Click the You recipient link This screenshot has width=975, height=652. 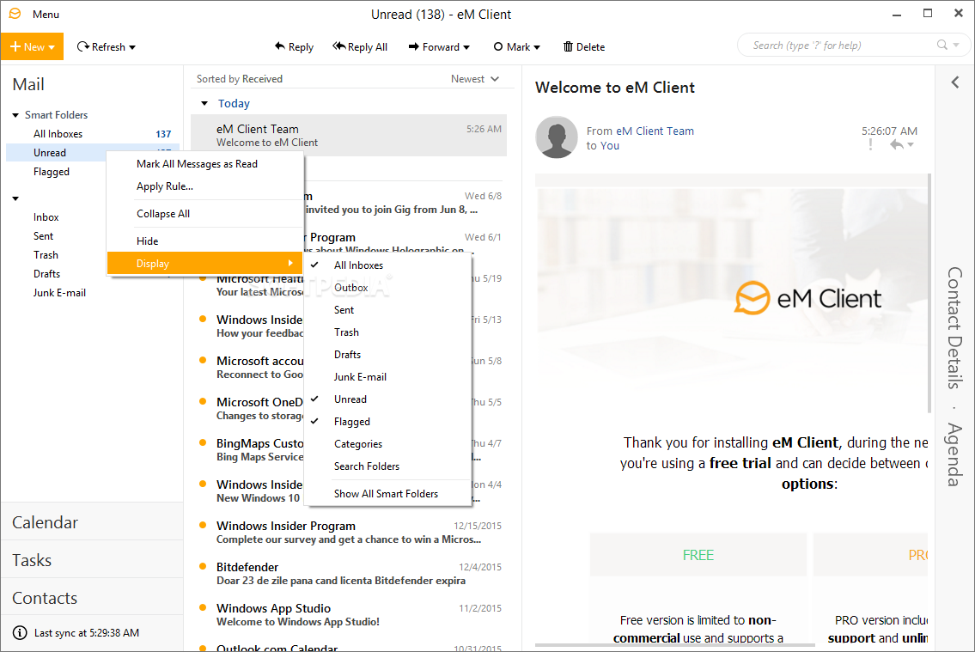[x=609, y=145]
